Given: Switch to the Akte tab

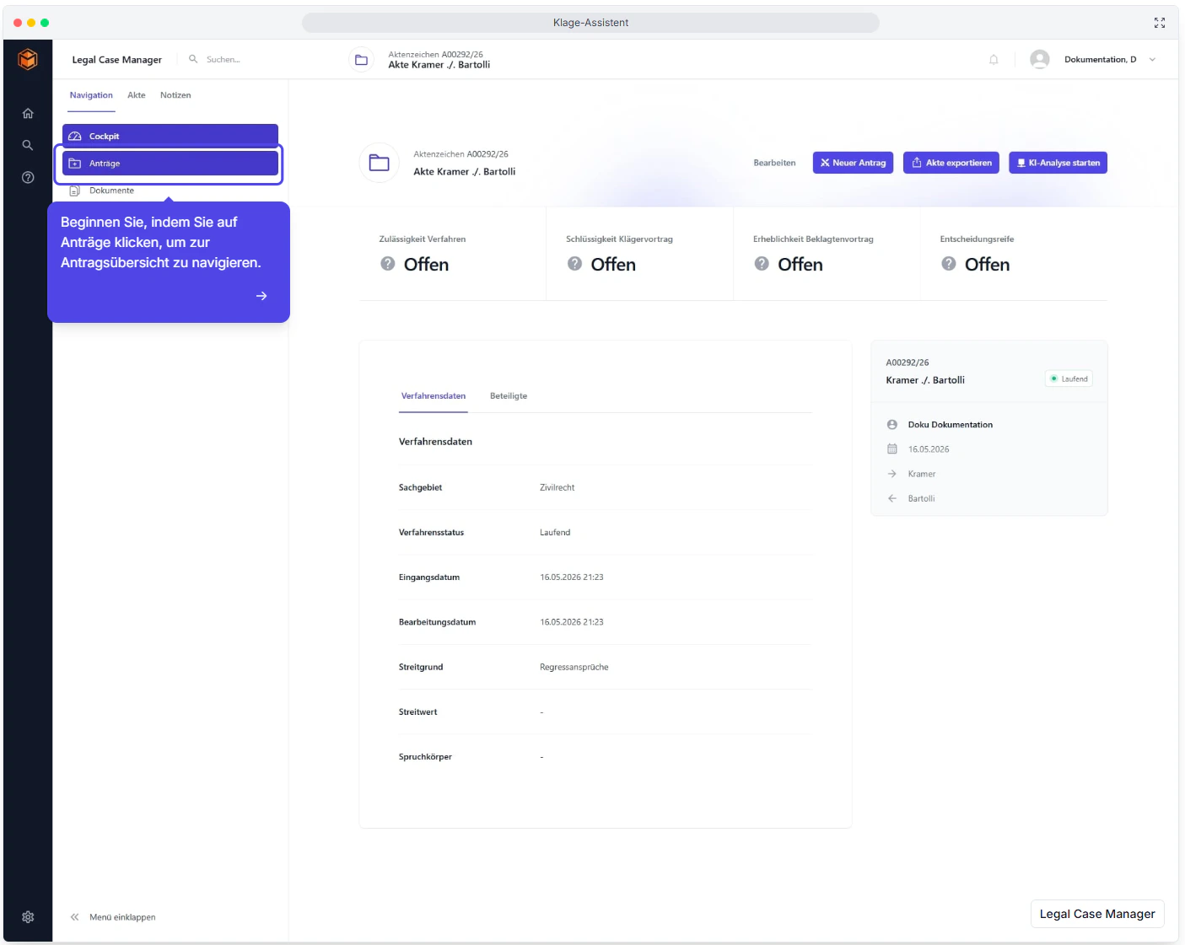Looking at the screenshot, I should 137,95.
